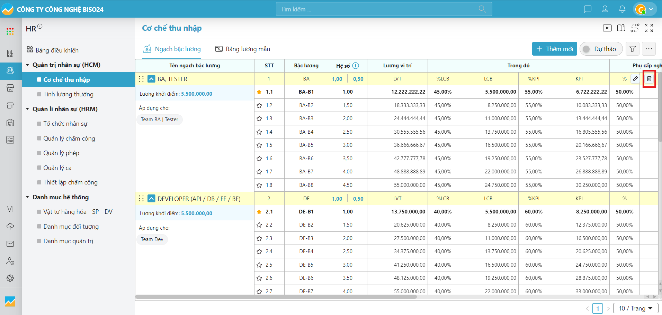
Task: Toggle star on DE-B1 row 2.1
Action: coord(259,212)
